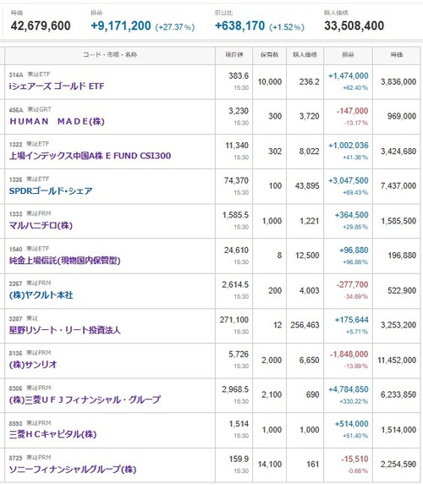Click purchase price 43,895
The height and width of the screenshot is (485, 423).
click(x=307, y=186)
